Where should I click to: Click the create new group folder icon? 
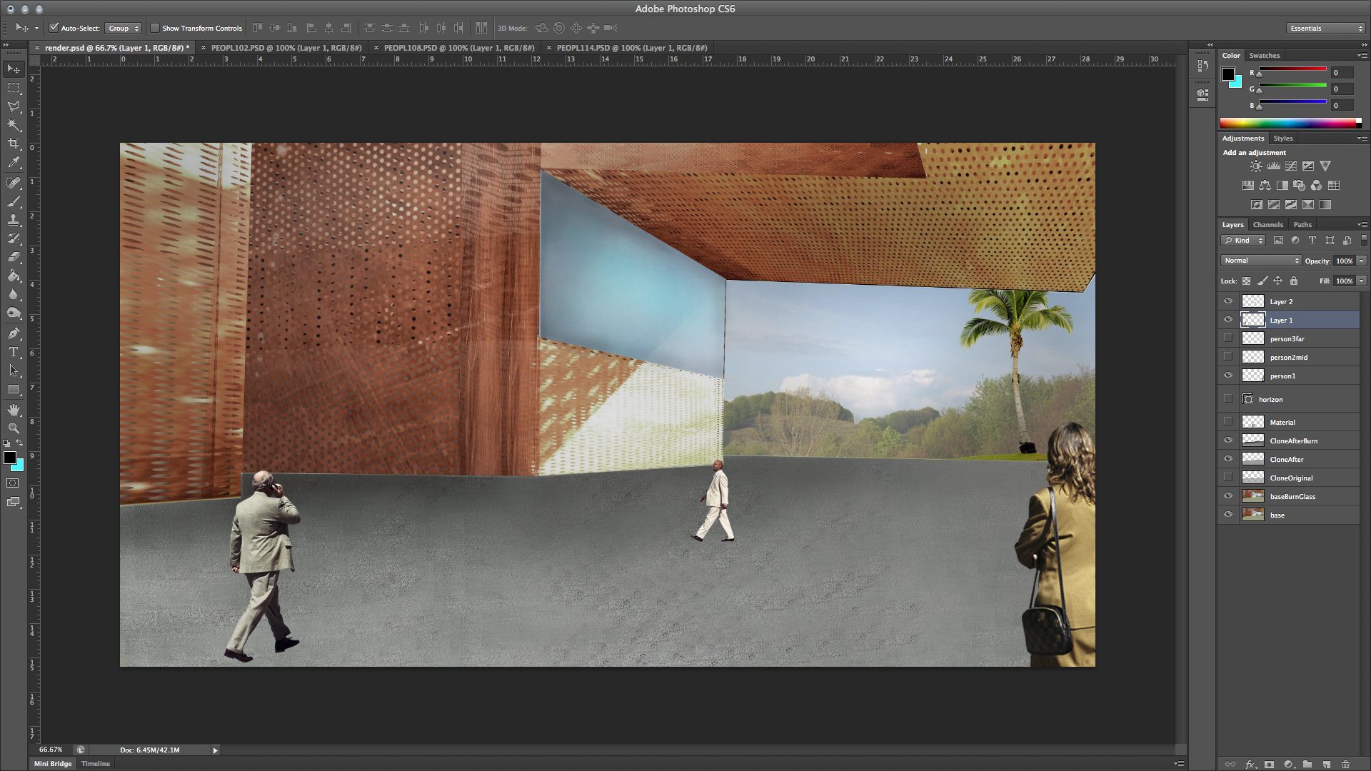(1307, 764)
